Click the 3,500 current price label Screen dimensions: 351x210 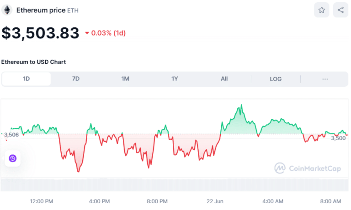338,138
